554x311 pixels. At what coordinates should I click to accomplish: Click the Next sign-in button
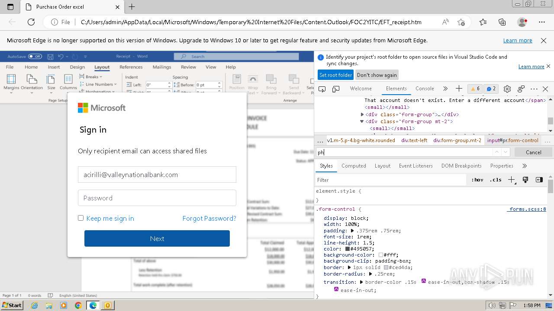[x=157, y=238]
